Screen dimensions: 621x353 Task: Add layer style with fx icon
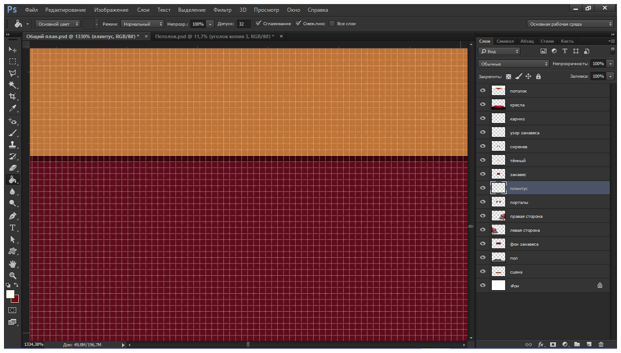(541, 344)
